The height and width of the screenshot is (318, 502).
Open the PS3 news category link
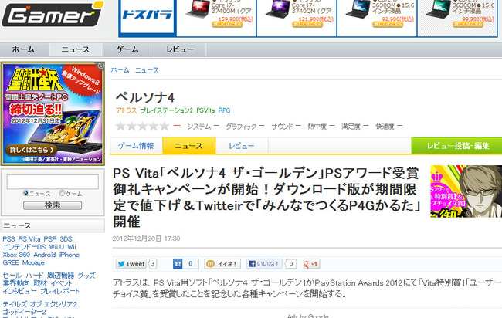8,239
